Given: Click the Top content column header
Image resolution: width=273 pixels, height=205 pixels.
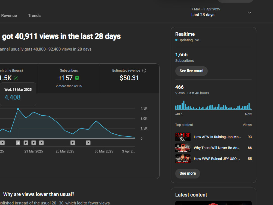Looking at the screenshot, I should pos(184,125).
